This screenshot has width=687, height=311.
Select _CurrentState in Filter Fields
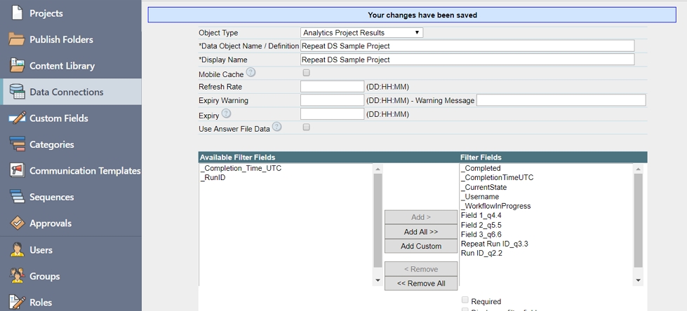(483, 187)
